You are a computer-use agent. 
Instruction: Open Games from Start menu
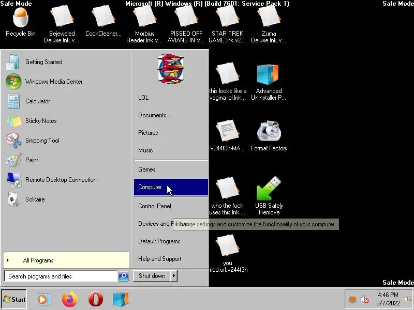pyautogui.click(x=171, y=169)
